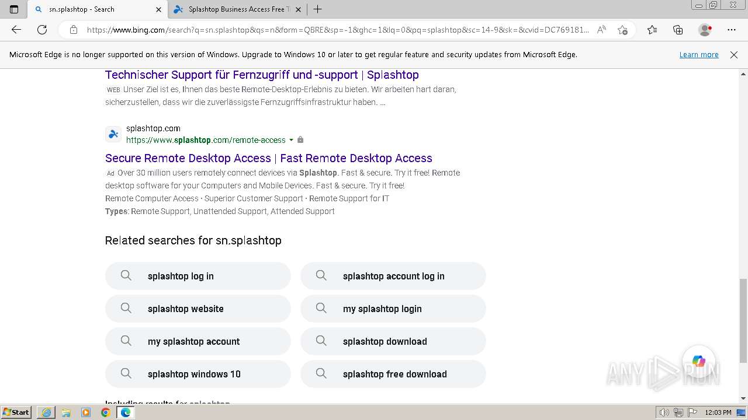Click the vertical page scrollbar thumb
The width and height of the screenshot is (748, 420).
click(x=743, y=321)
